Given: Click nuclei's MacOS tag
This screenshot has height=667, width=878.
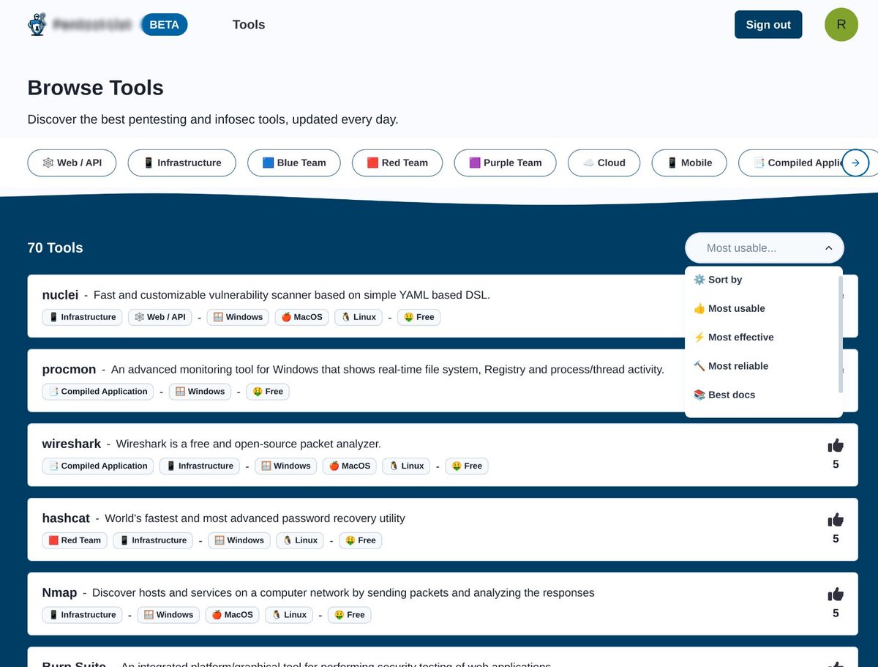Looking at the screenshot, I should 301,317.
